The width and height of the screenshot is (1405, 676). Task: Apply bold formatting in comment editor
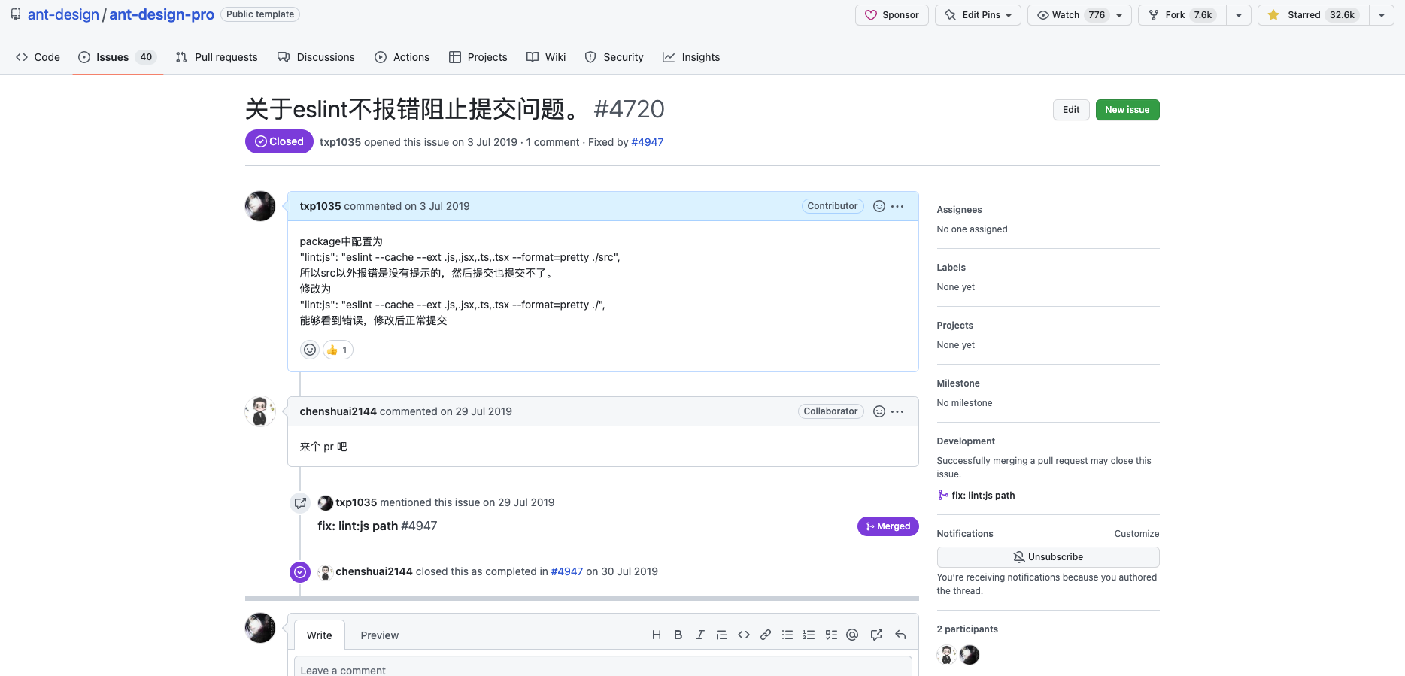coord(678,635)
